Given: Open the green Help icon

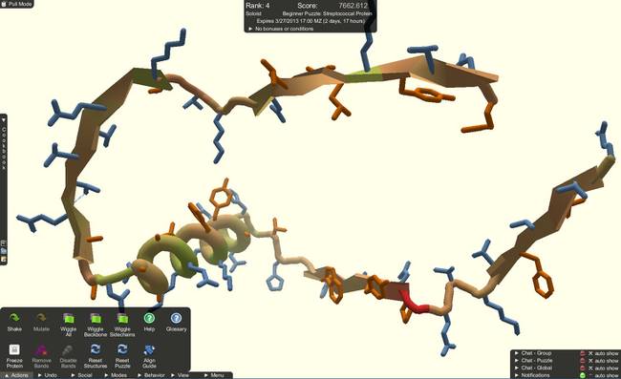Looking at the screenshot, I should click(x=149, y=321).
